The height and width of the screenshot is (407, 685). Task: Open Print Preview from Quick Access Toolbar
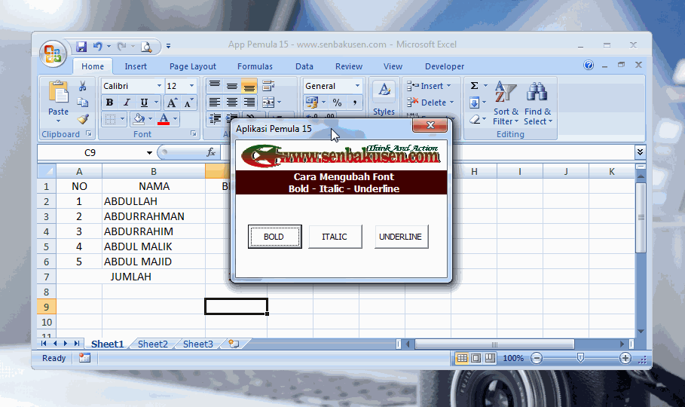[146, 47]
